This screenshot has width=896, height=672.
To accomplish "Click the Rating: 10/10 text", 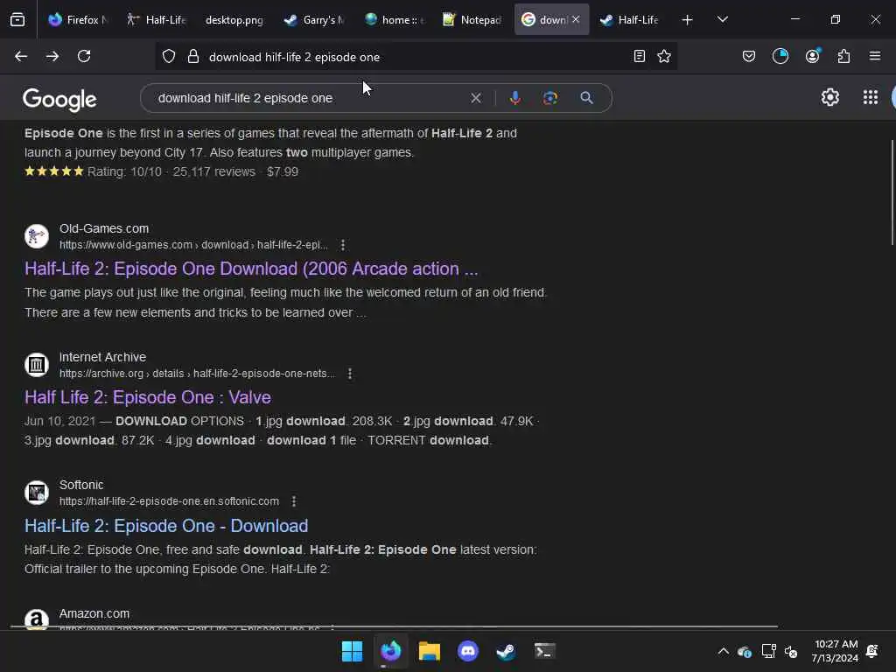I will coord(124,172).
